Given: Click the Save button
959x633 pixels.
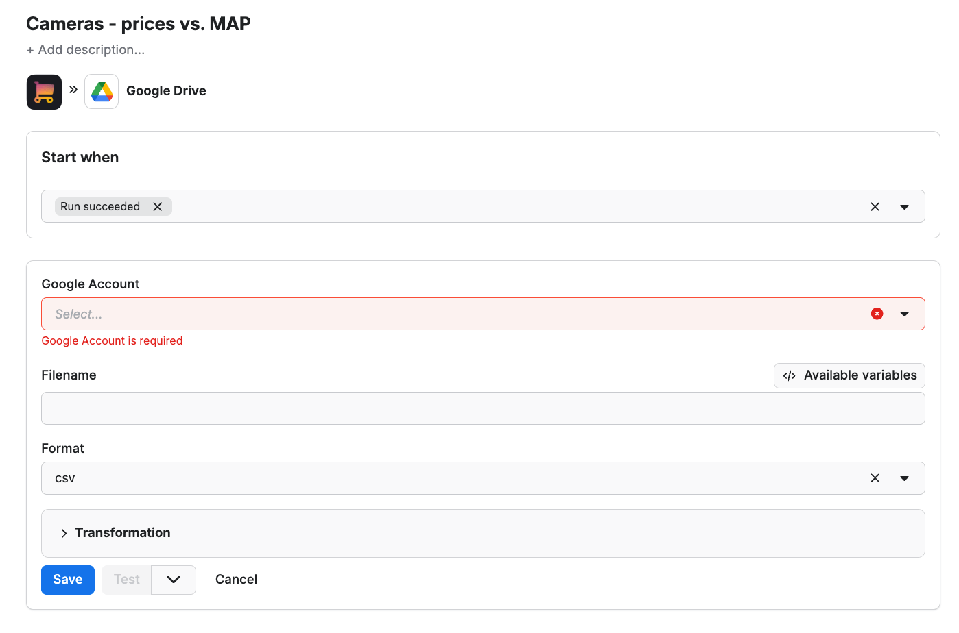Looking at the screenshot, I should [x=67, y=579].
